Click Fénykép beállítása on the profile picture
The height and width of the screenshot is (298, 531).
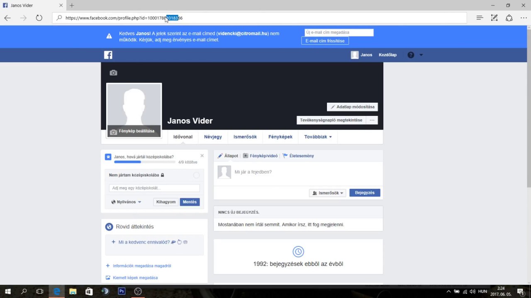click(x=134, y=131)
